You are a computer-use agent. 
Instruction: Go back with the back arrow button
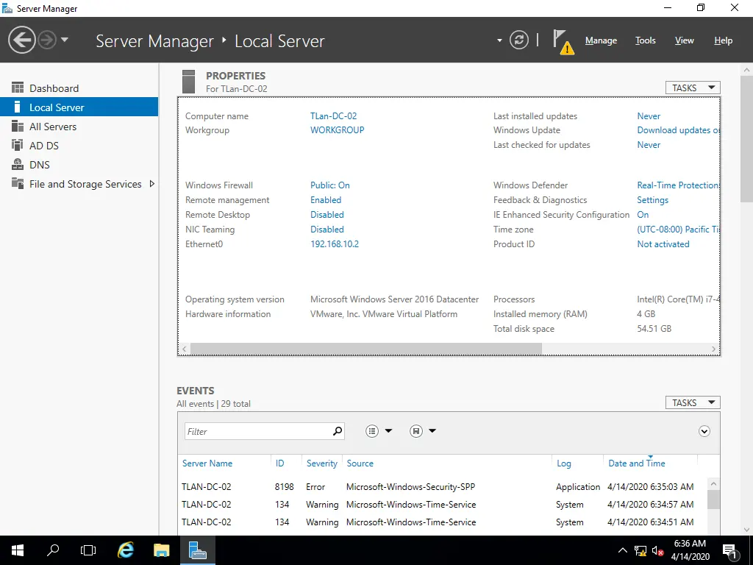[x=21, y=40]
